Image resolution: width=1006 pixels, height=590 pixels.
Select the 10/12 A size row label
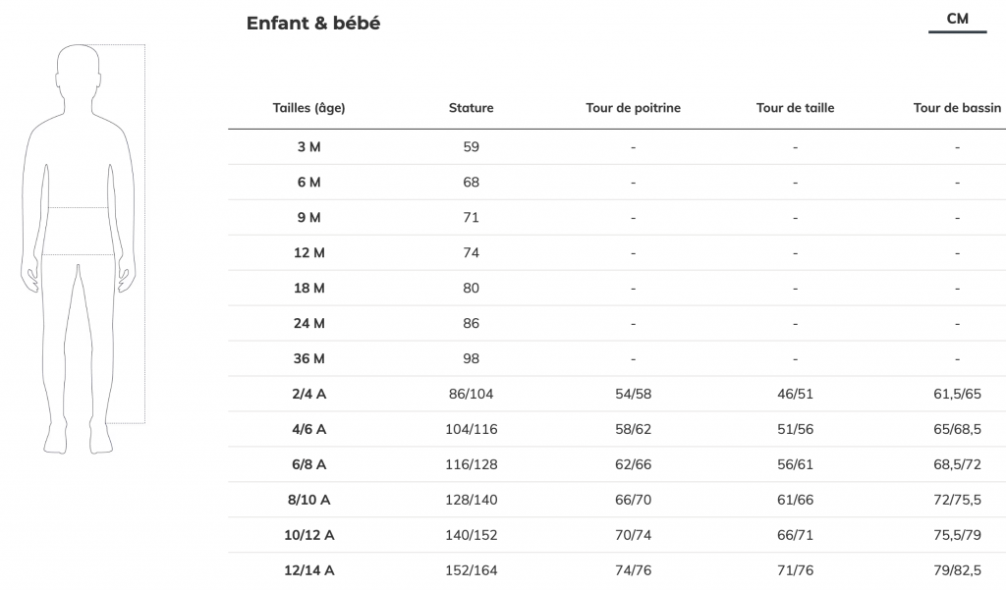pyautogui.click(x=308, y=536)
